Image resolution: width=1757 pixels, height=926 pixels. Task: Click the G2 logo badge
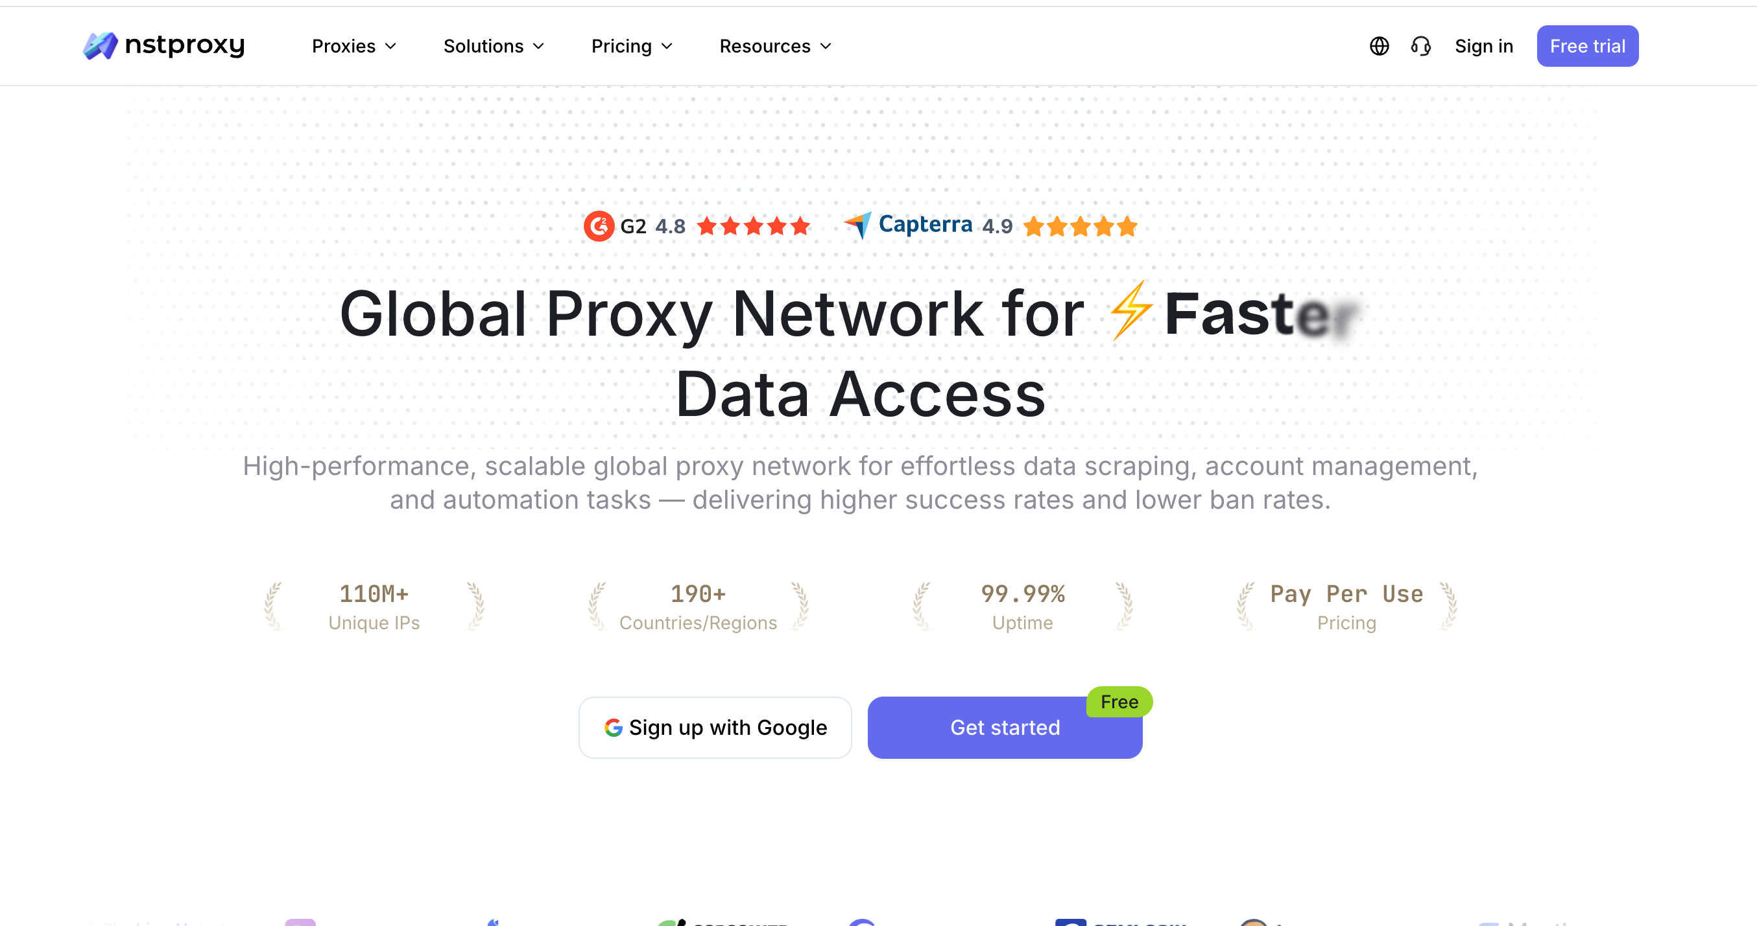pos(599,226)
